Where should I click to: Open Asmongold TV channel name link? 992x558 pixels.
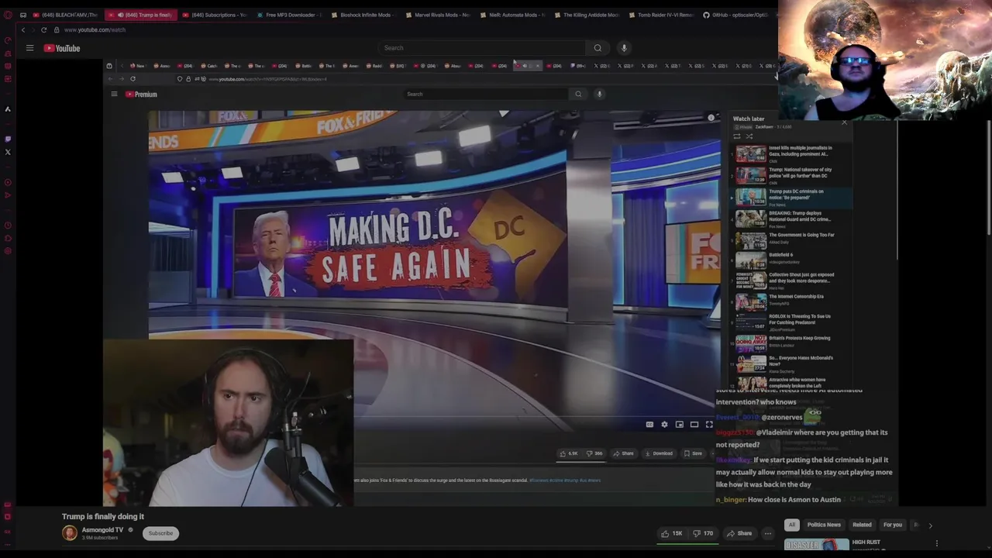coord(102,530)
